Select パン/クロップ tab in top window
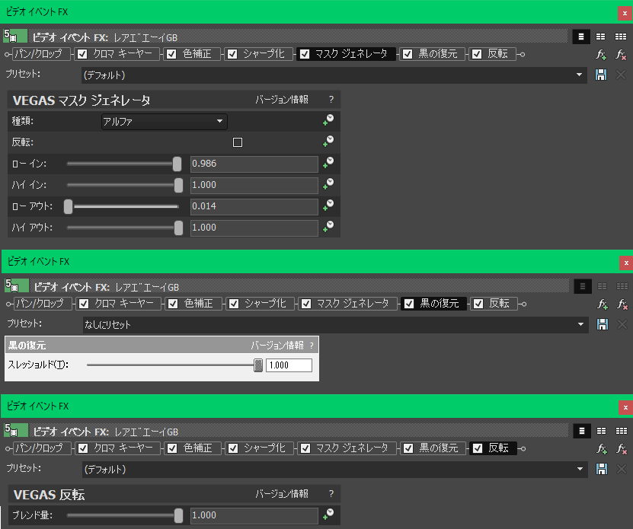This screenshot has width=633, height=529. pos(41,54)
